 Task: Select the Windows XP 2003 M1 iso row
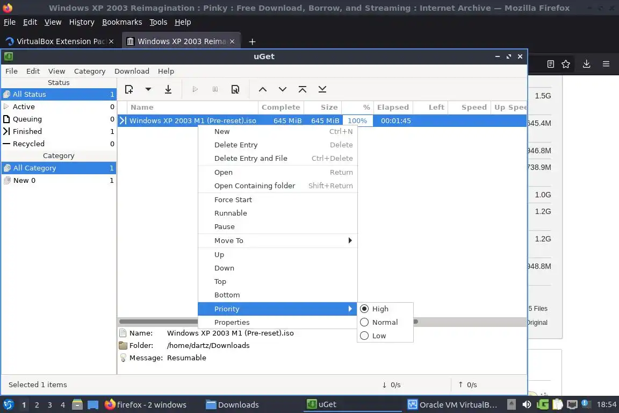coord(322,120)
